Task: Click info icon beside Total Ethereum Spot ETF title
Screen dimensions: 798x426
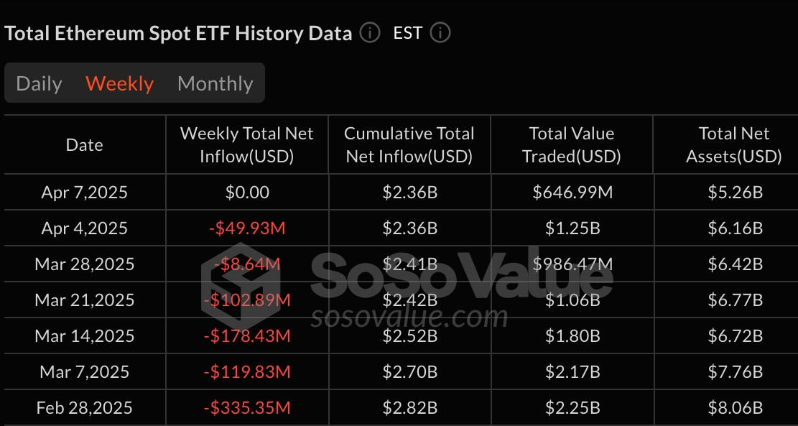Action: point(370,33)
